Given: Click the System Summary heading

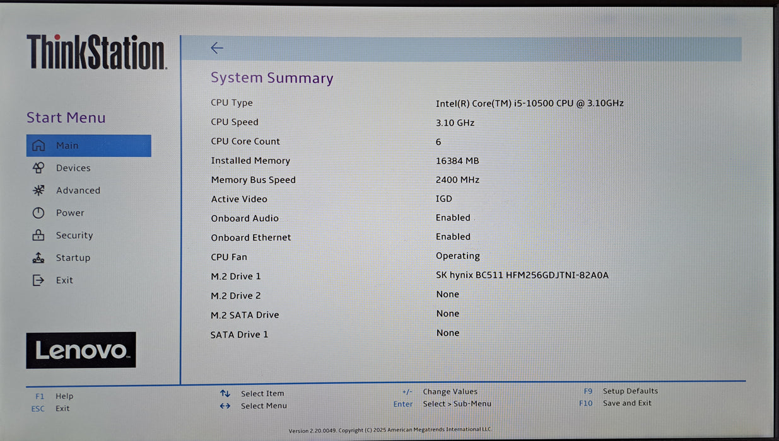Looking at the screenshot, I should click(272, 78).
